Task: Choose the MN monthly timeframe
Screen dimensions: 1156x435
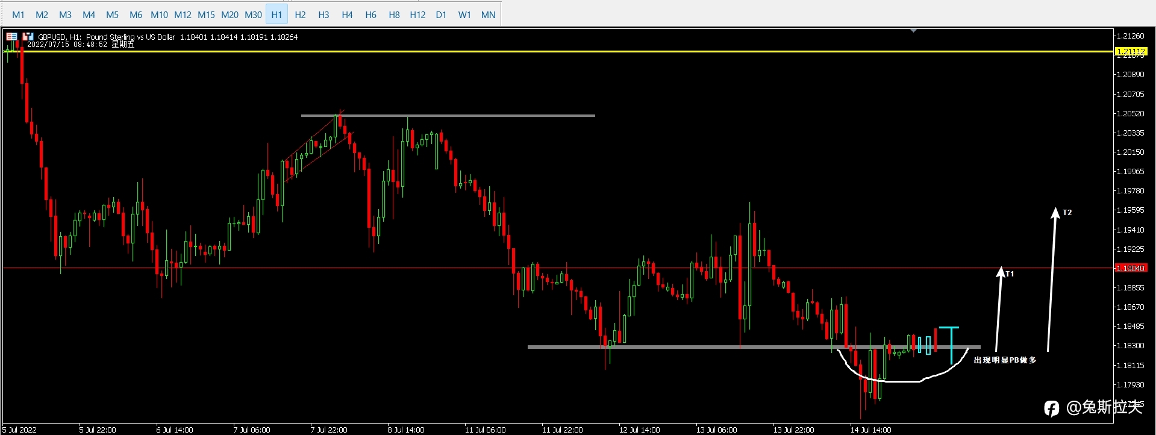Action: pos(488,14)
